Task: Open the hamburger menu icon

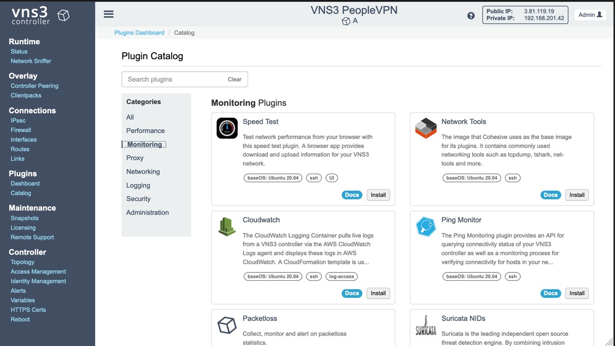Action: point(109,14)
